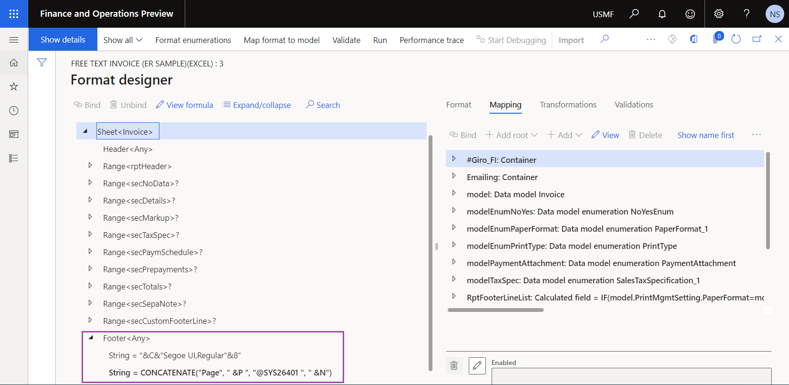Switch to the Format tab

pos(459,105)
